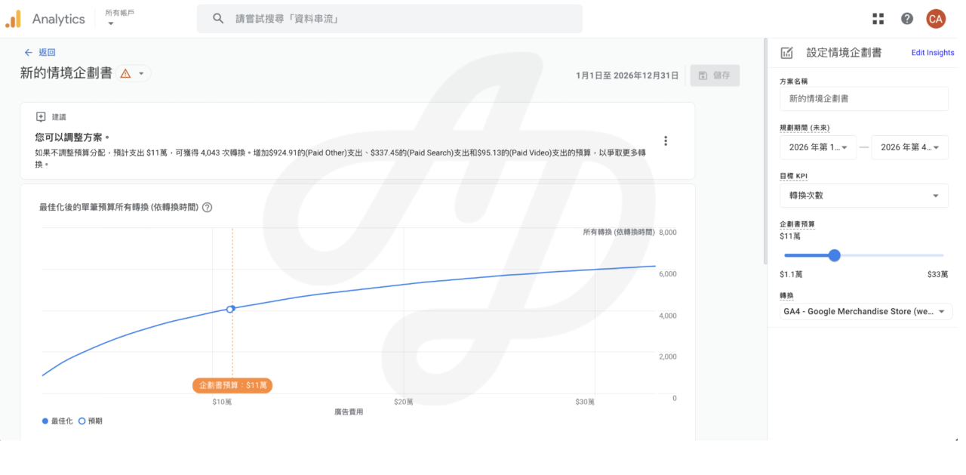Go back using the 返回 link
This screenshot has height=475, width=966.
(x=40, y=52)
